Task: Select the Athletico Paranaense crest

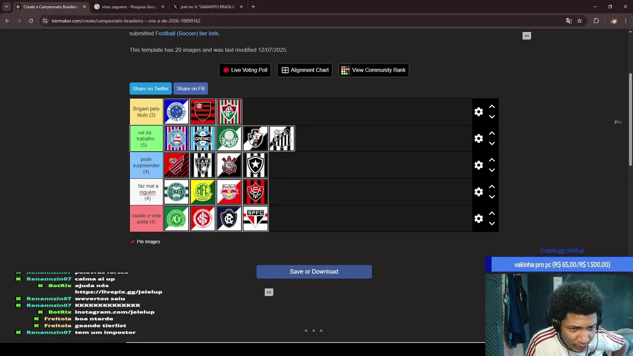Action: point(177,165)
